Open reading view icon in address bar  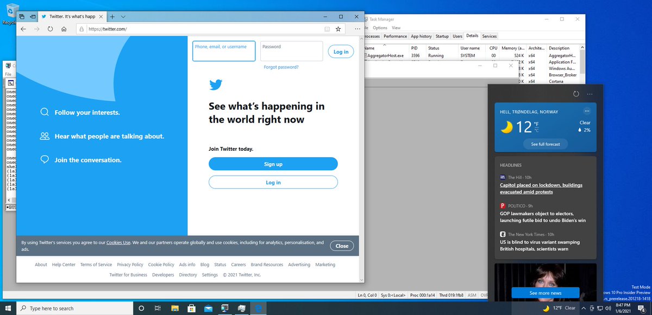point(327,29)
